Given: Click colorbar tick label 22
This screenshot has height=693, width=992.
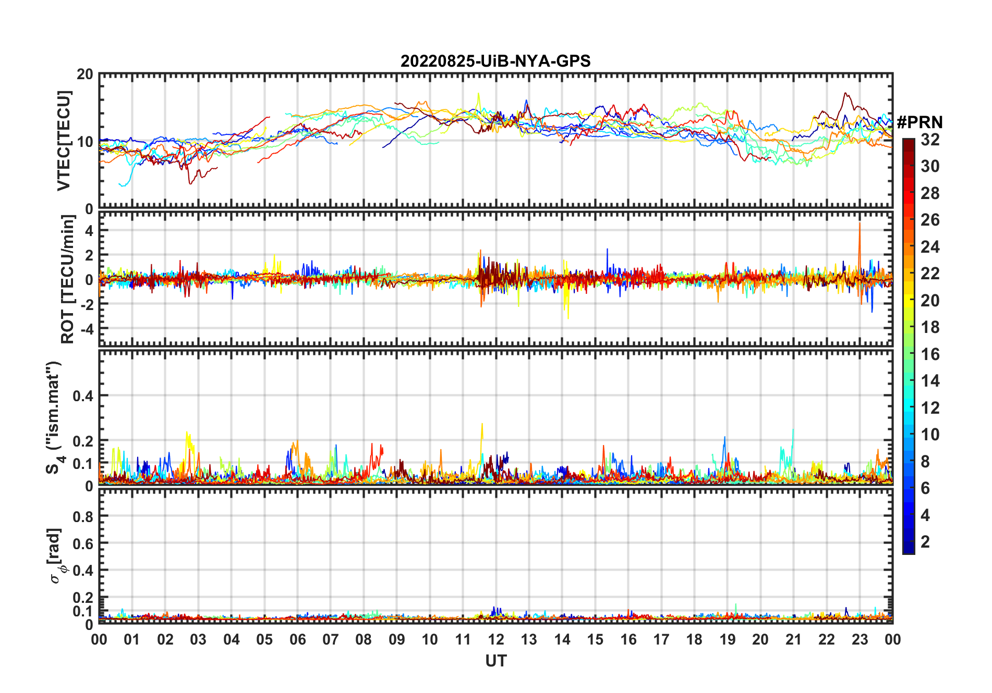Looking at the screenshot, I should 930,274.
